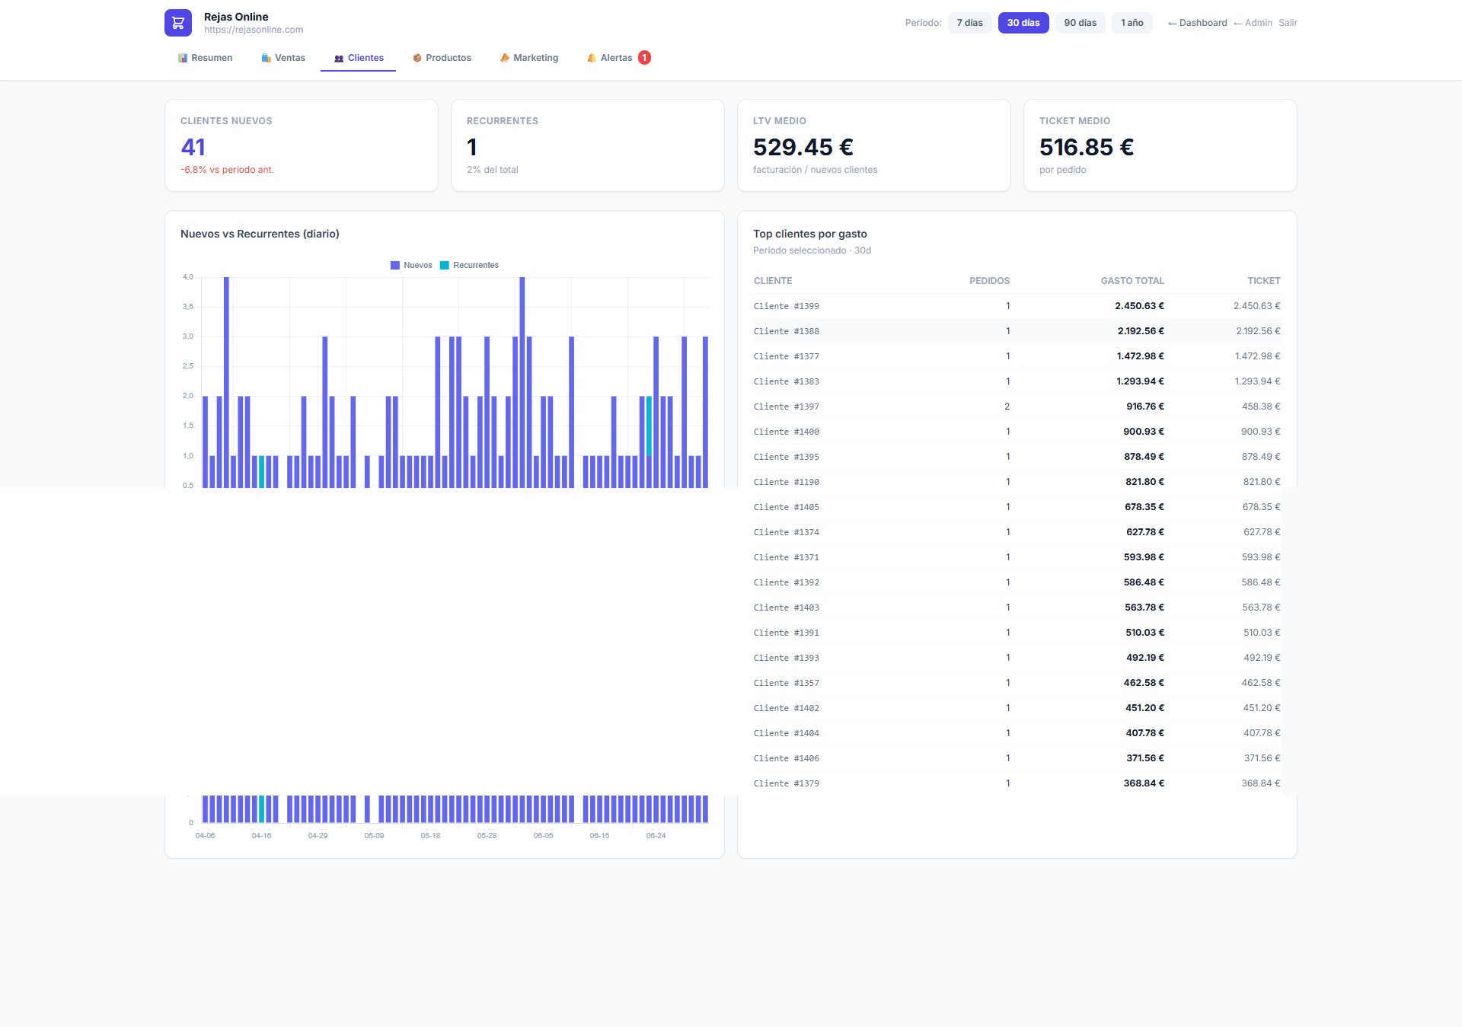Go back to Dashboard link

tap(1198, 23)
